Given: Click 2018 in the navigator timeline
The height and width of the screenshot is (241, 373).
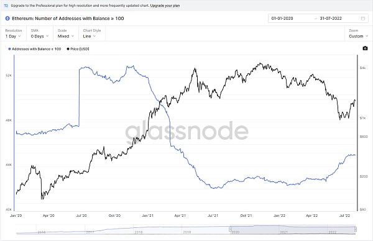Looking at the screenshot, I should (x=138, y=232).
